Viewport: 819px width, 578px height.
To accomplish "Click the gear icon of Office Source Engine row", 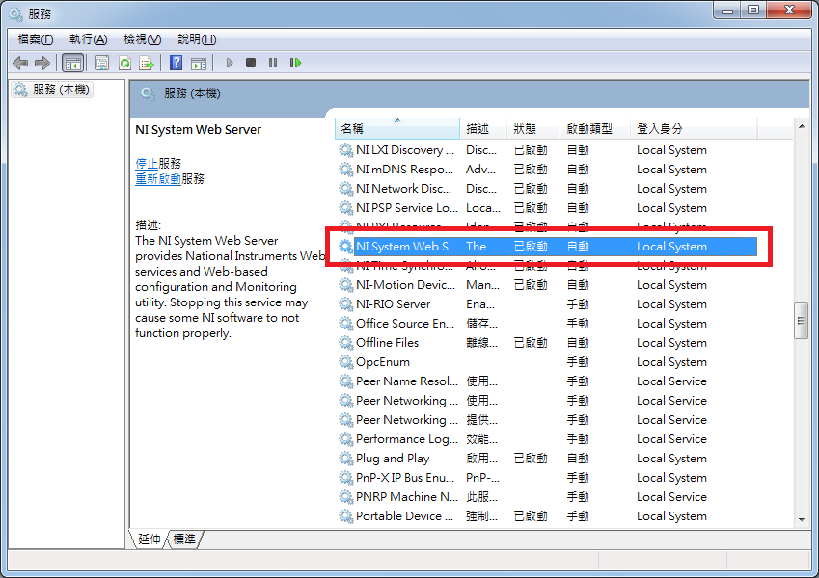I will 345,324.
